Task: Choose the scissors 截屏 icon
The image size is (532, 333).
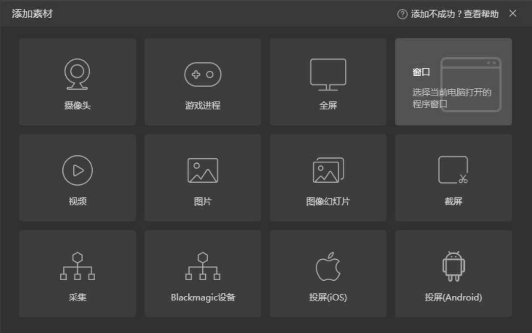Action: coord(453,170)
